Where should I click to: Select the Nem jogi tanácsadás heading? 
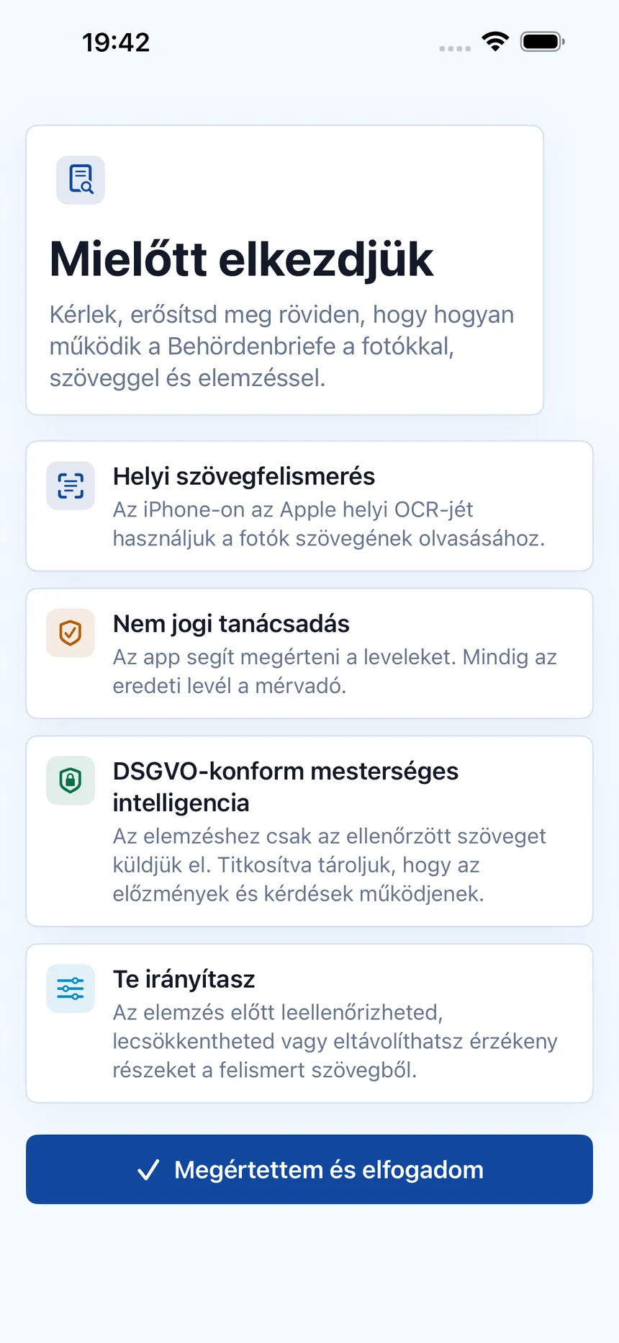pyautogui.click(x=231, y=624)
